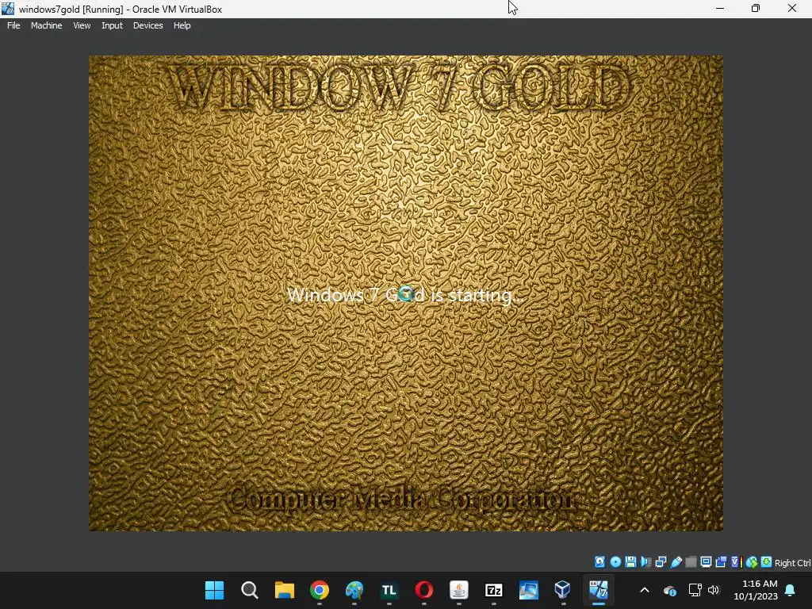
Task: Open taskbar Search
Action: pos(250,590)
